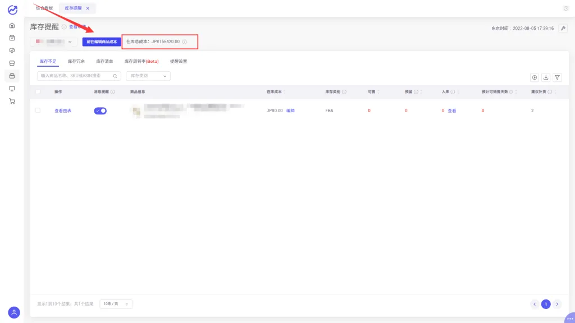Open the shopping bag sidebar icon
The width and height of the screenshot is (575, 323).
click(x=12, y=38)
